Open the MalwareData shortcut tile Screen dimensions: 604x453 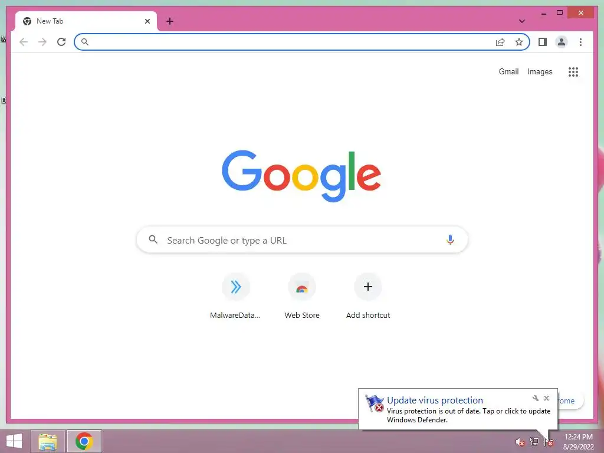(x=235, y=296)
